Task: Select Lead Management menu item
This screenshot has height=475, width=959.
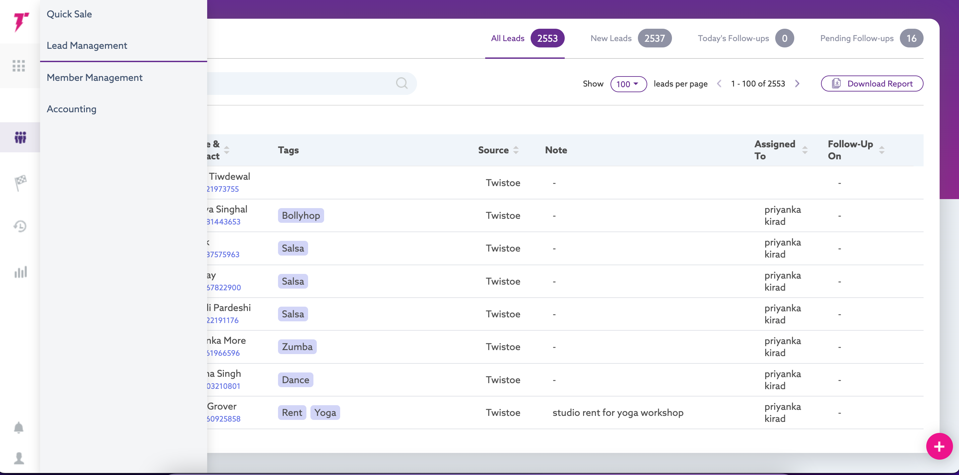Action: [87, 45]
